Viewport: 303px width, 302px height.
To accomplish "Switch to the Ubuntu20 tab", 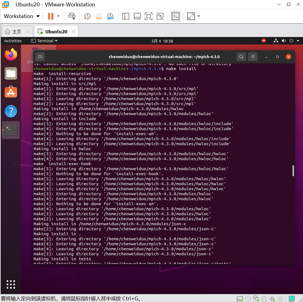I will pyautogui.click(x=56, y=32).
